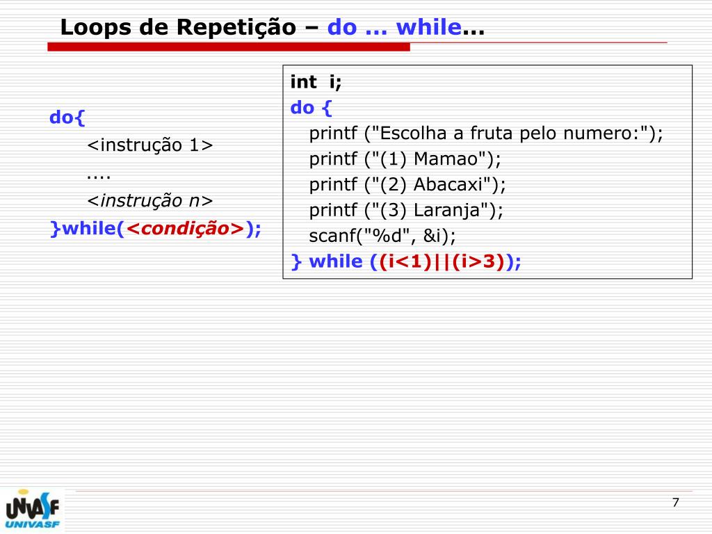The image size is (712, 534).
Task: Click the printf '(2) Abacaxi' line
Action: (407, 185)
